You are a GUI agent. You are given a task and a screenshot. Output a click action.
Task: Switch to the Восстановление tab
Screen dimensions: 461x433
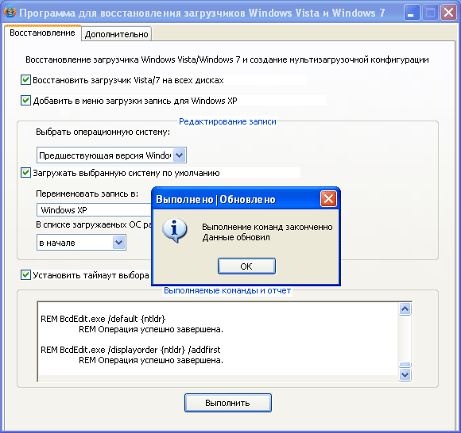click(43, 33)
